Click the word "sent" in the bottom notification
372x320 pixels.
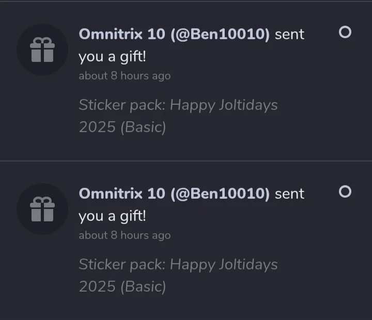(289, 194)
